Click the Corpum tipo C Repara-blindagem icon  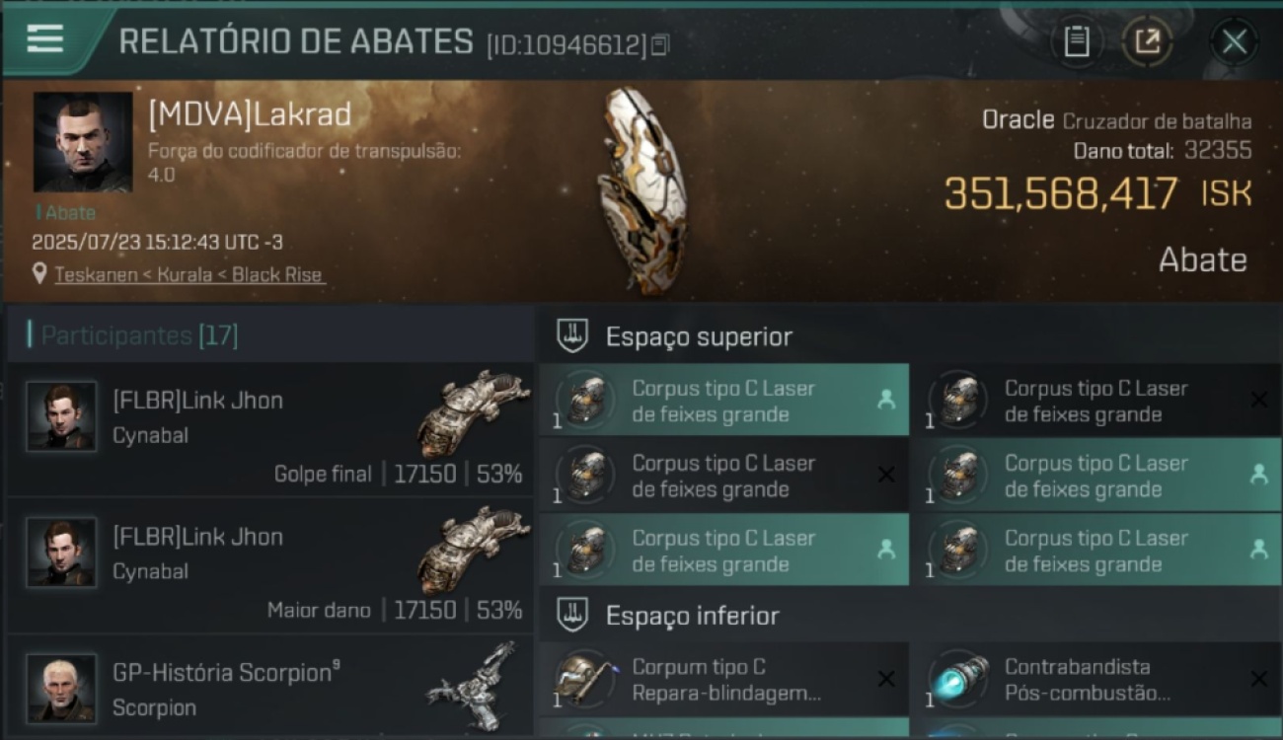pyautogui.click(x=585, y=679)
